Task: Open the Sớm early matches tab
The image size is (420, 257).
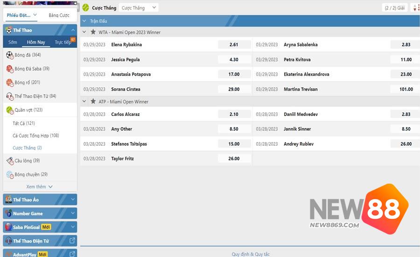Action: pyautogui.click(x=13, y=42)
